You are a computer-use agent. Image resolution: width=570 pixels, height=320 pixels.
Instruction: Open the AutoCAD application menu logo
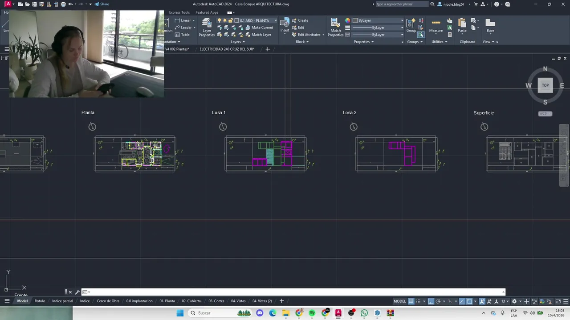point(8,4)
